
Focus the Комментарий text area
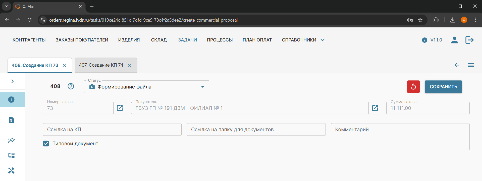pos(400,137)
